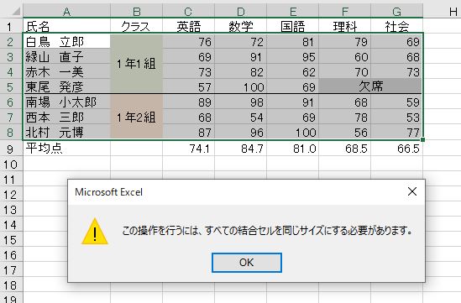
Task: Click the average value 84.7
Action: 240,149
